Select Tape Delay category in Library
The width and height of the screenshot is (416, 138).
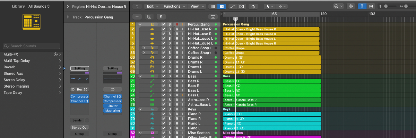pos(31,92)
